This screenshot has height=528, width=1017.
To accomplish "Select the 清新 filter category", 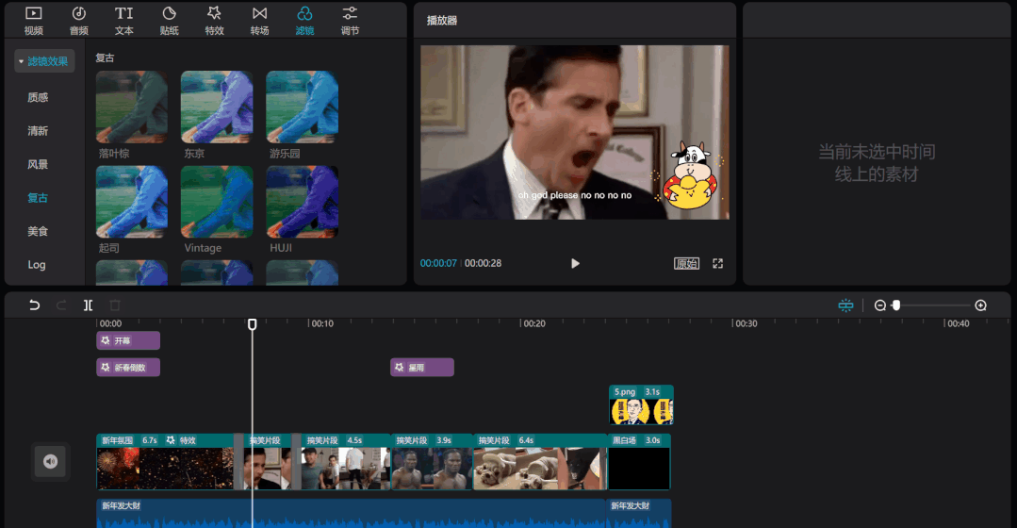I will pos(38,131).
